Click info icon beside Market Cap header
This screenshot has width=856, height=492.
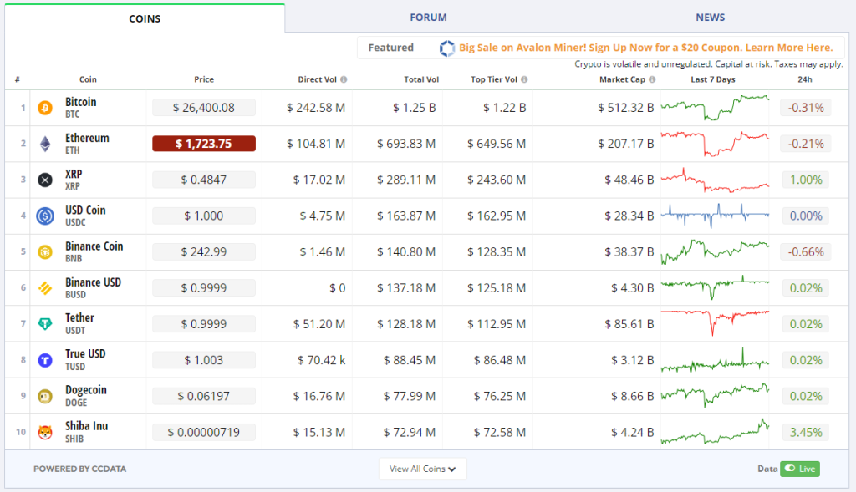pos(652,80)
